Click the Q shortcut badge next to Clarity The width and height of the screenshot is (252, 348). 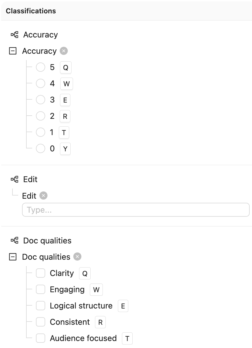coord(85,273)
